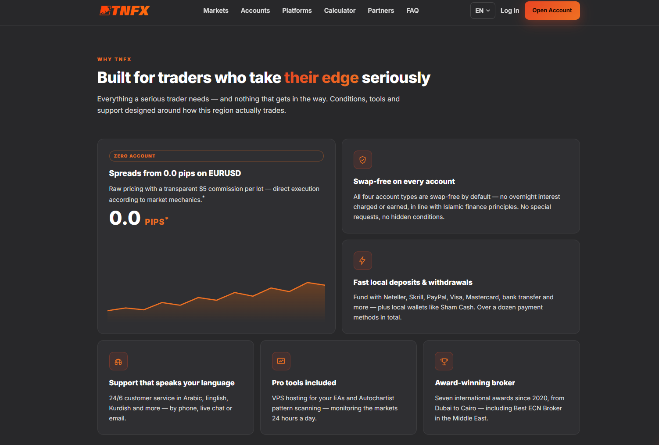Click the Open Account button
Viewport: 659px width, 445px height.
(552, 11)
